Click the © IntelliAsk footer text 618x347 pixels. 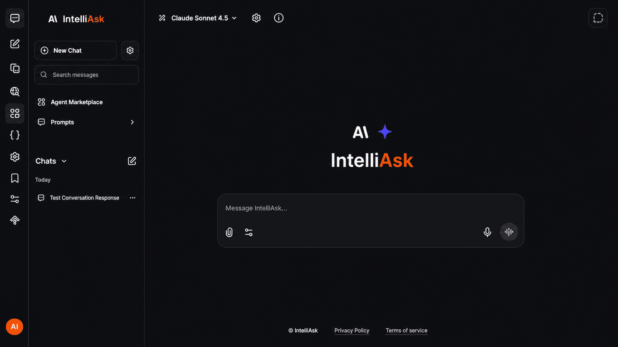click(x=303, y=331)
